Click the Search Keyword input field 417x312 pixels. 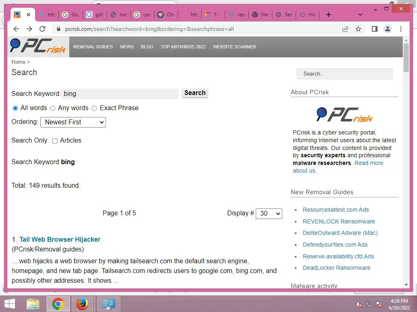tap(120, 94)
